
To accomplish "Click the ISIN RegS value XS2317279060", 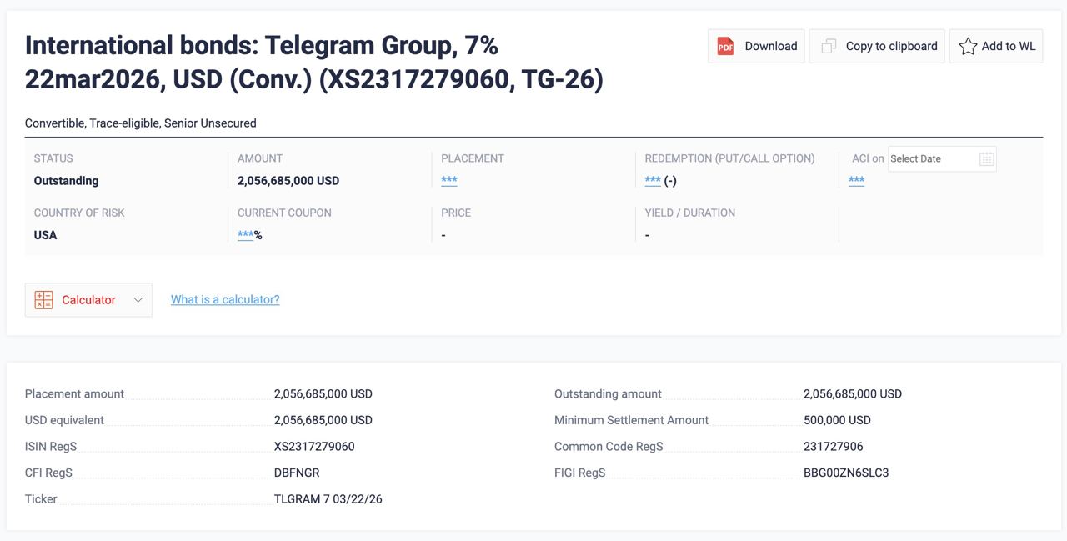I will (314, 447).
